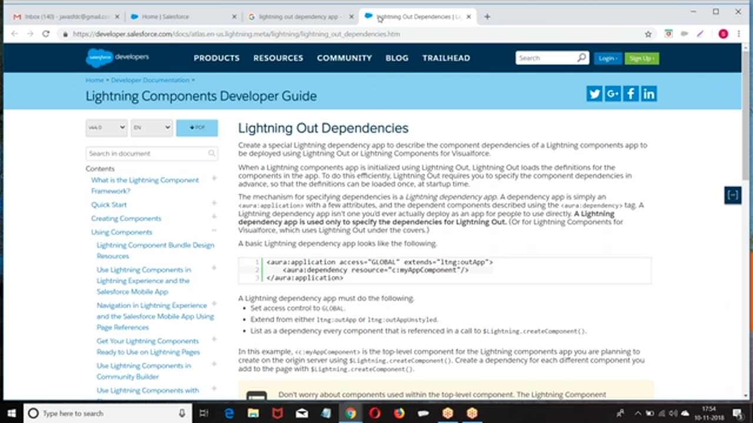This screenshot has width=753, height=423.
Task: Open Opera browser from the taskbar
Action: 375,413
